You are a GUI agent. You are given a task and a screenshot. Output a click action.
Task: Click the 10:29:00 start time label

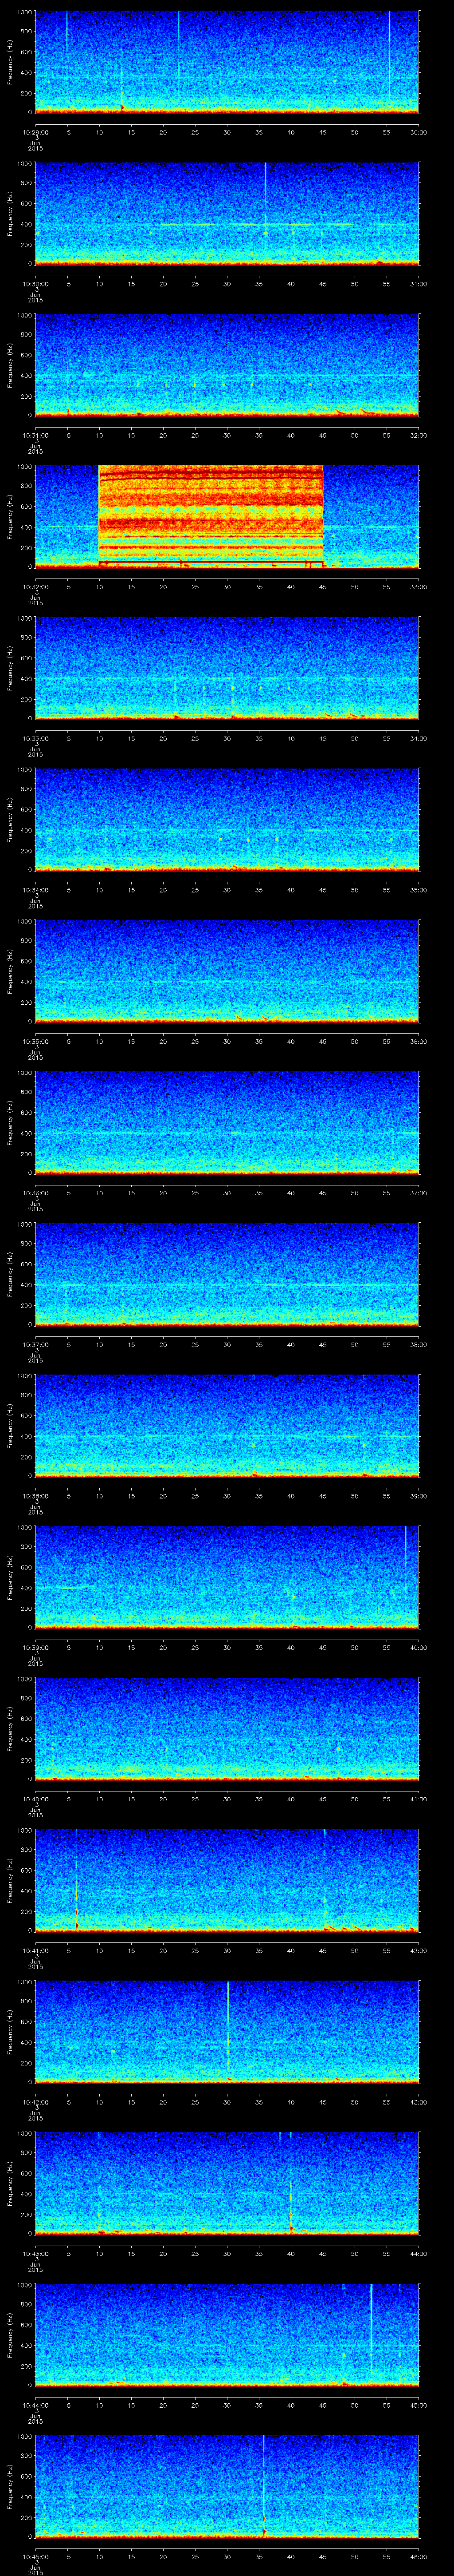35,132
